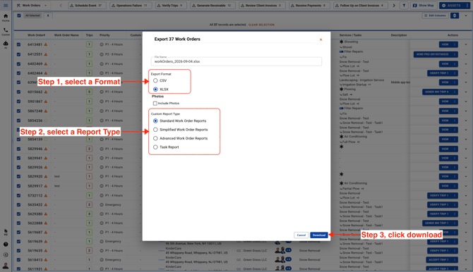Open the Receive Payments tab

[x=309, y=6]
